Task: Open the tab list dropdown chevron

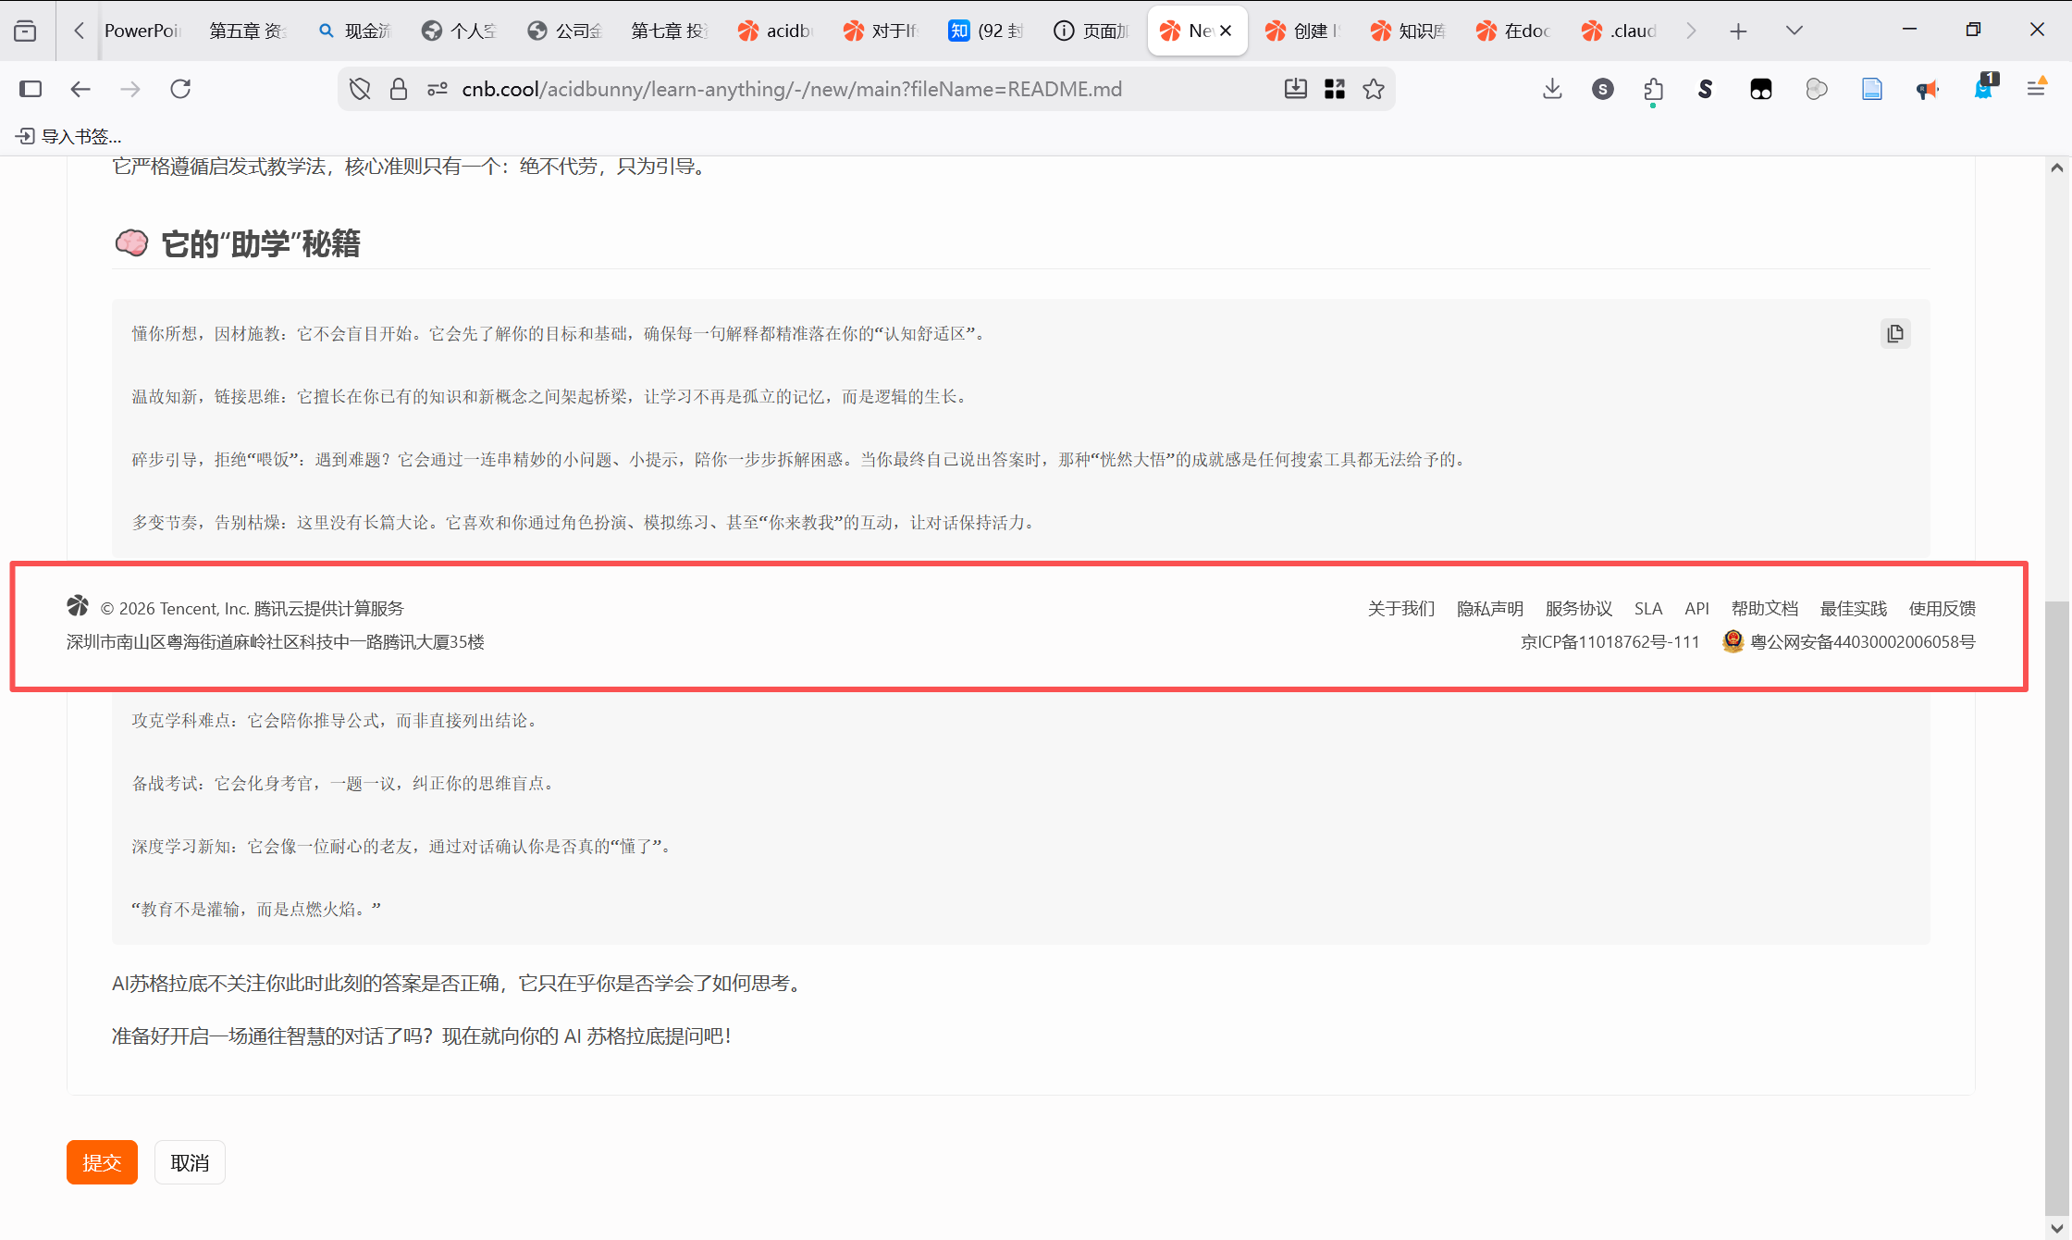Action: (1793, 31)
